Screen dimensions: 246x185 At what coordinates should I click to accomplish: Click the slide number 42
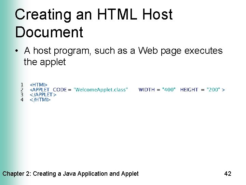(228, 174)
